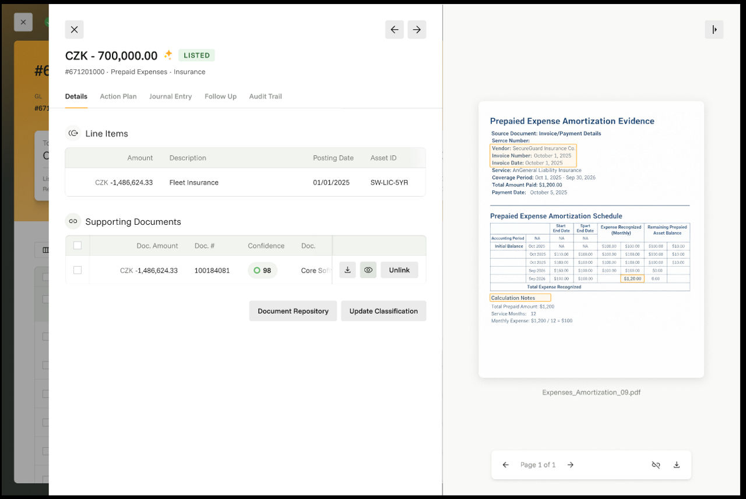Open the Details tab

point(76,97)
